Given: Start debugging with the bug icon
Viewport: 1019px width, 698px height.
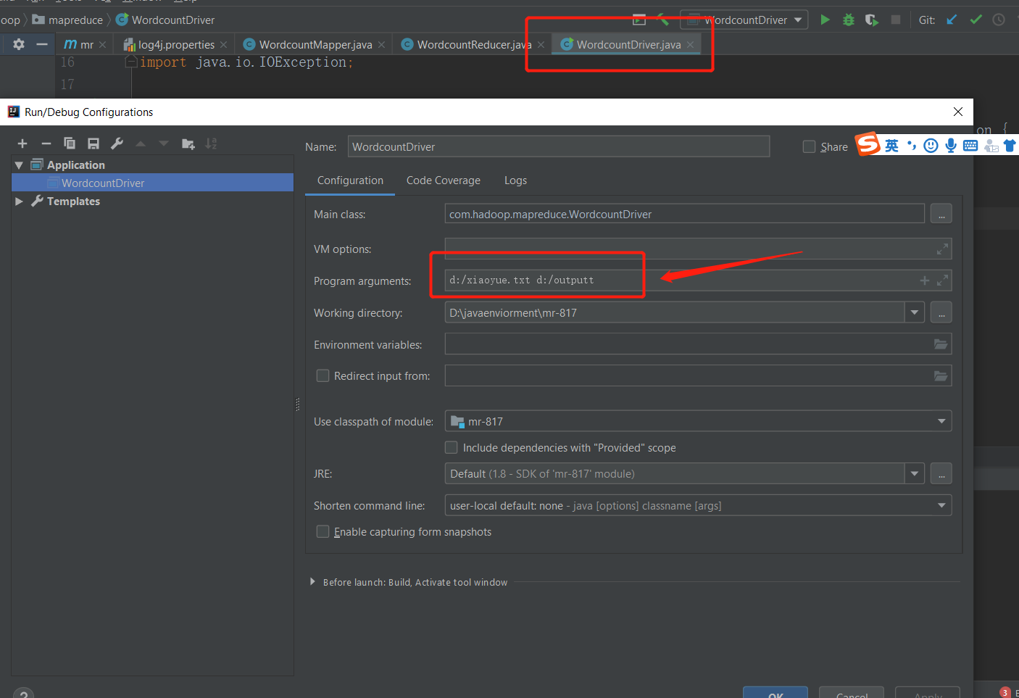Looking at the screenshot, I should pyautogui.click(x=849, y=20).
